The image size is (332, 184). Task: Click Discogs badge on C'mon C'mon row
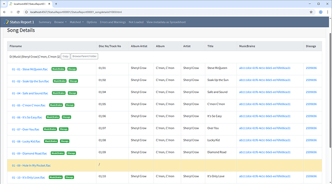coord(70,105)
